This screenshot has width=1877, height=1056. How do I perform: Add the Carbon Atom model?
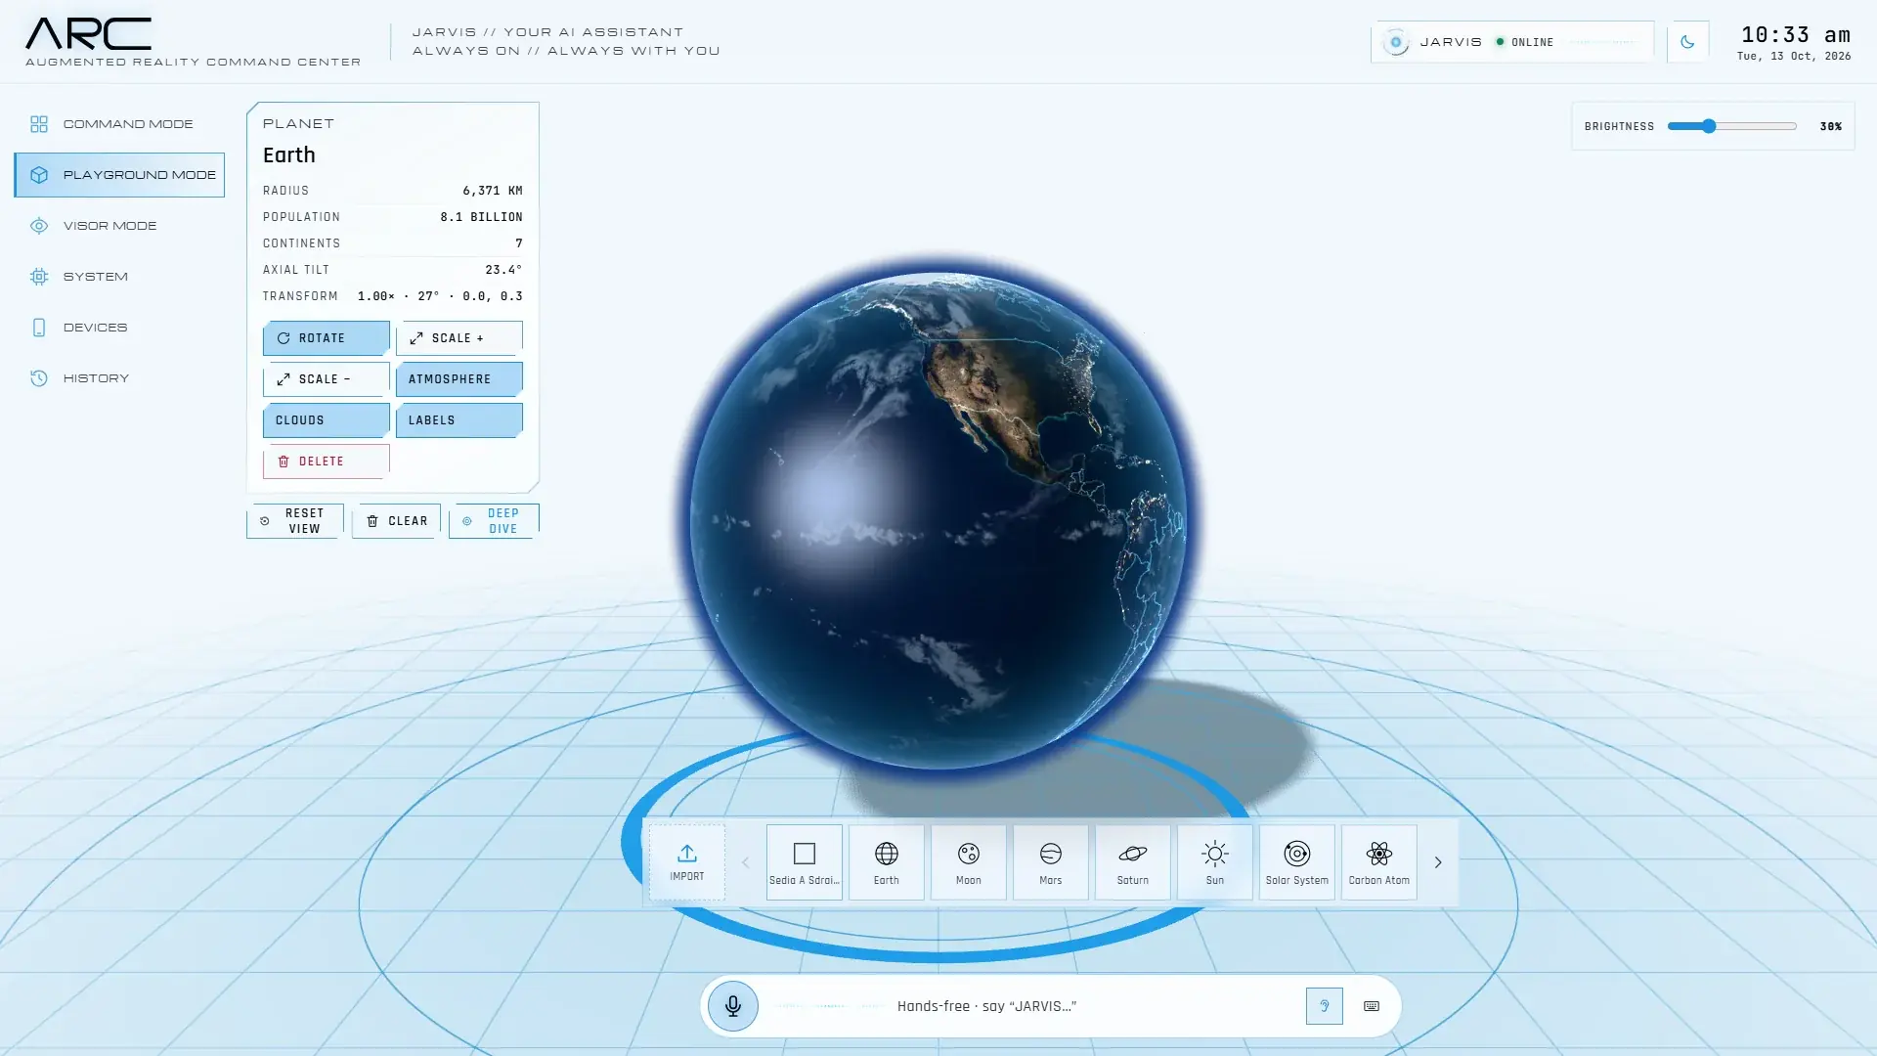(1378, 861)
